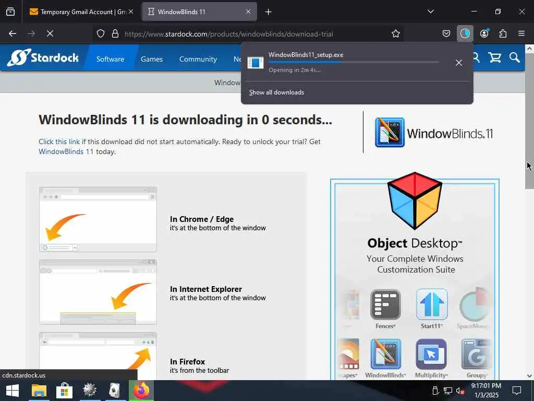534x401 pixels.
Task: Open the Community menu
Action: (198, 59)
